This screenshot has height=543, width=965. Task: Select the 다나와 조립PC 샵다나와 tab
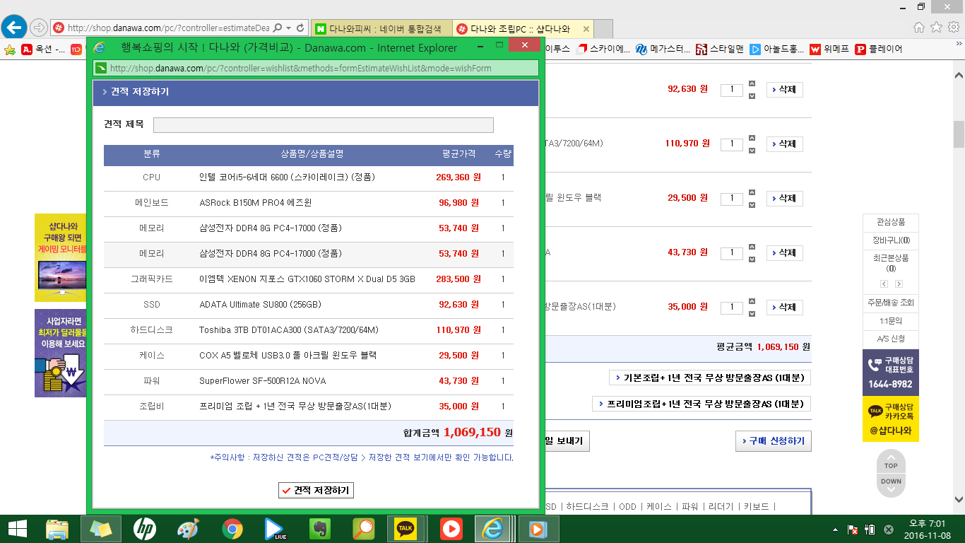tap(521, 29)
